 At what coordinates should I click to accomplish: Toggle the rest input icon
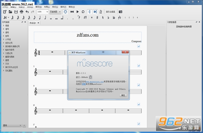tap(85, 17)
